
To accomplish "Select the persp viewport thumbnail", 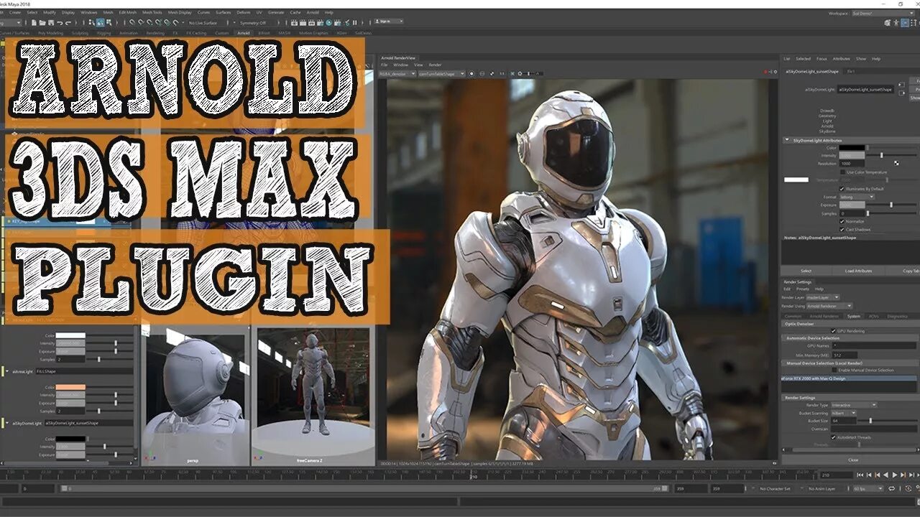I will pyautogui.click(x=195, y=396).
